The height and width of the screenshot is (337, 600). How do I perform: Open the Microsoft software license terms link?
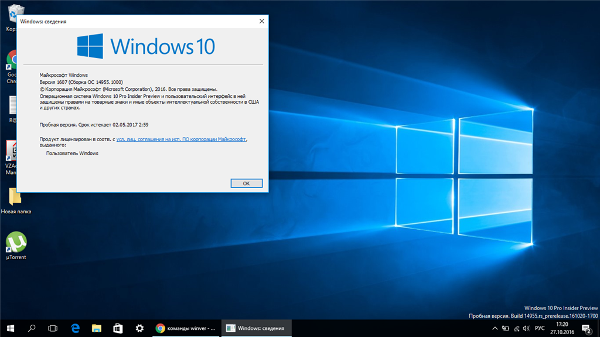[x=181, y=139]
